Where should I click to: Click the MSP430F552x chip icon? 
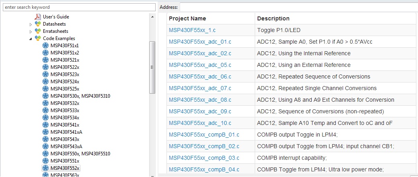45,168
